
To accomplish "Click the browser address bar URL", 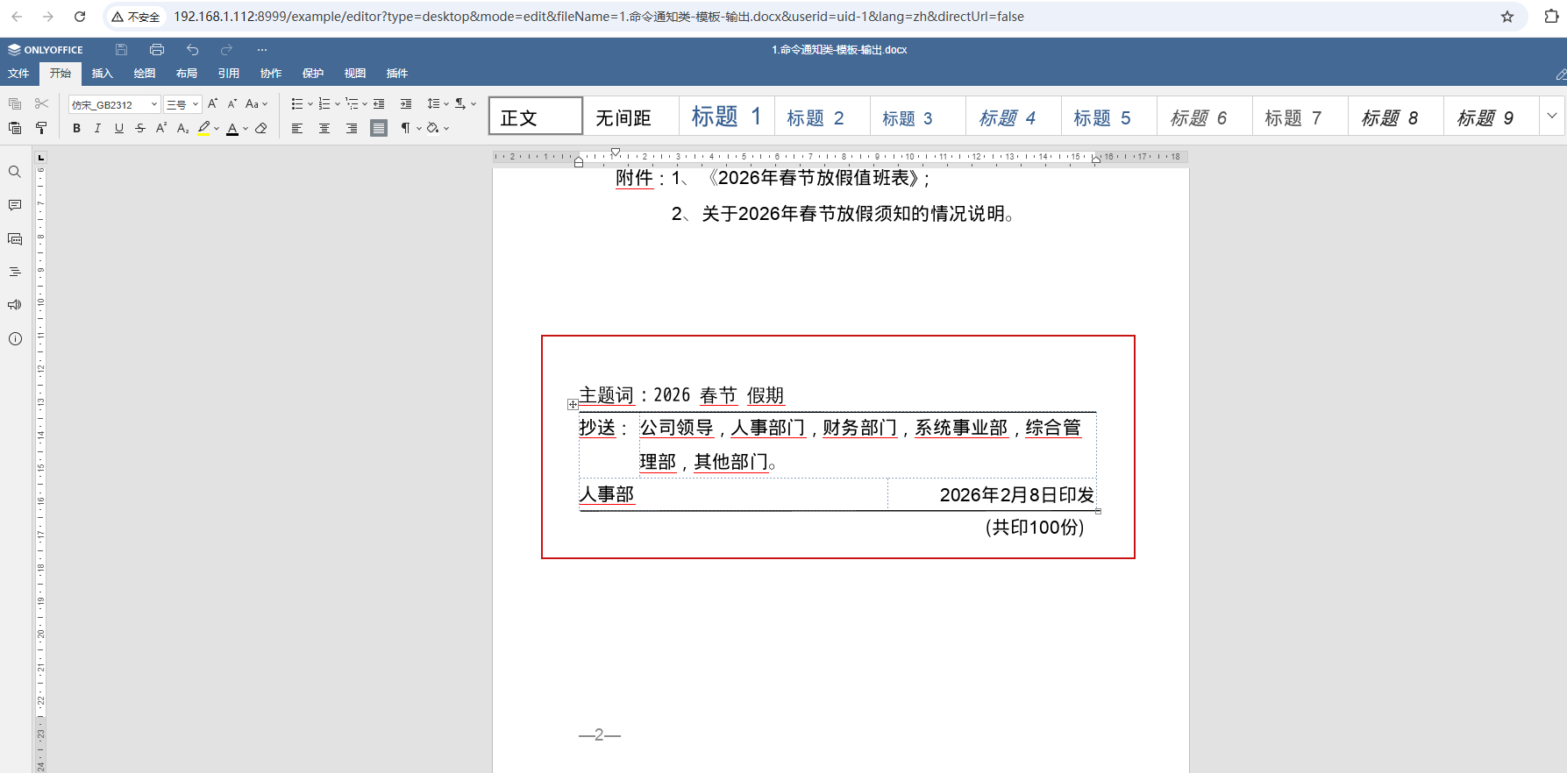I will point(598,17).
